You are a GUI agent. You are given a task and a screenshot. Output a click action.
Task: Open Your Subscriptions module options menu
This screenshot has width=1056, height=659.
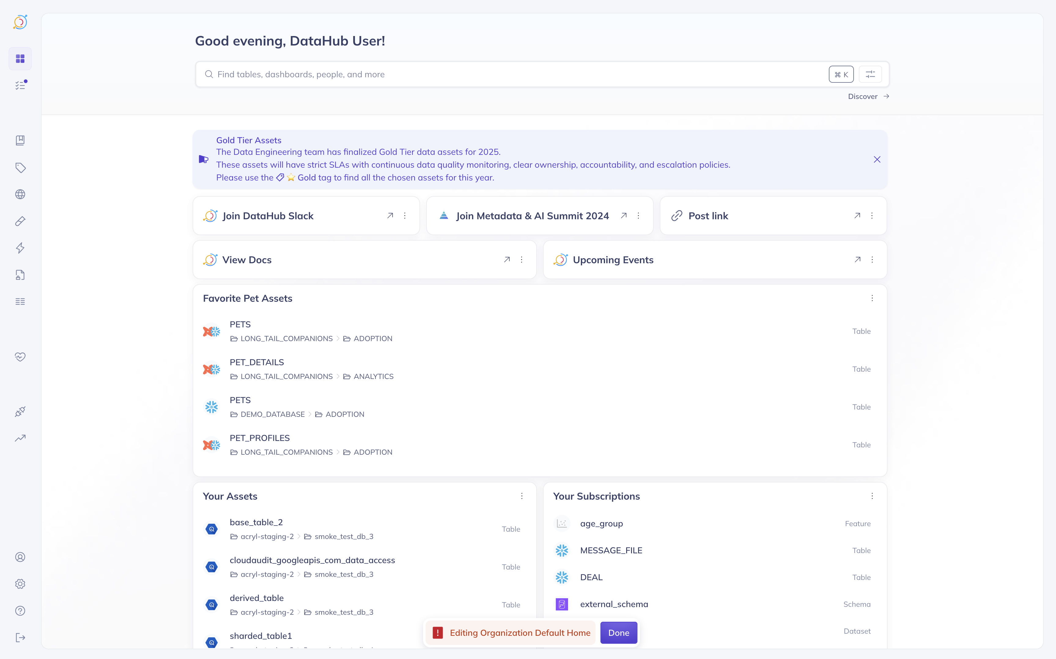click(872, 496)
